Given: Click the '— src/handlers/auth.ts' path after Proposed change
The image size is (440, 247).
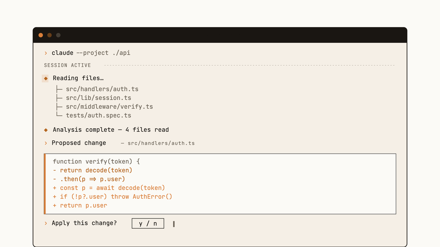Looking at the screenshot, I should 158,143.
